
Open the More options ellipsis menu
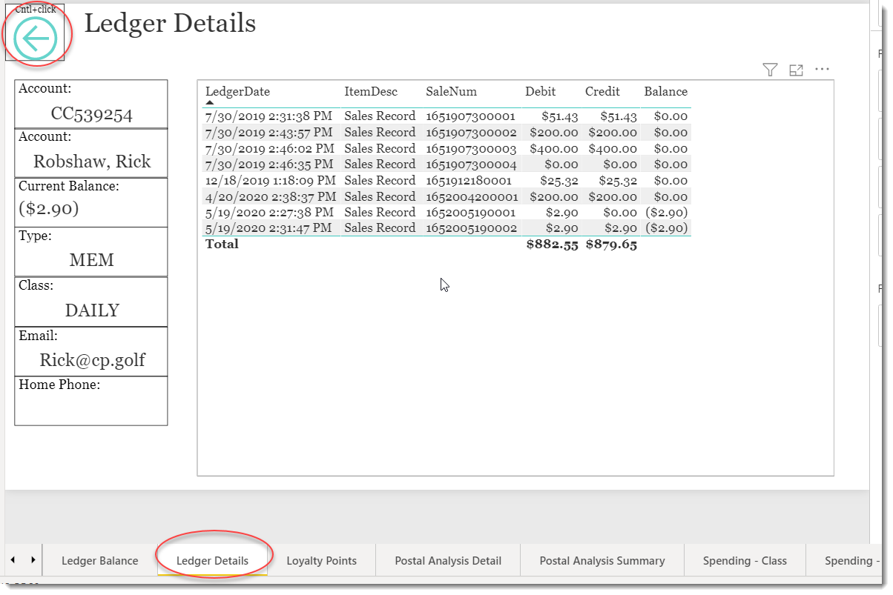(822, 69)
